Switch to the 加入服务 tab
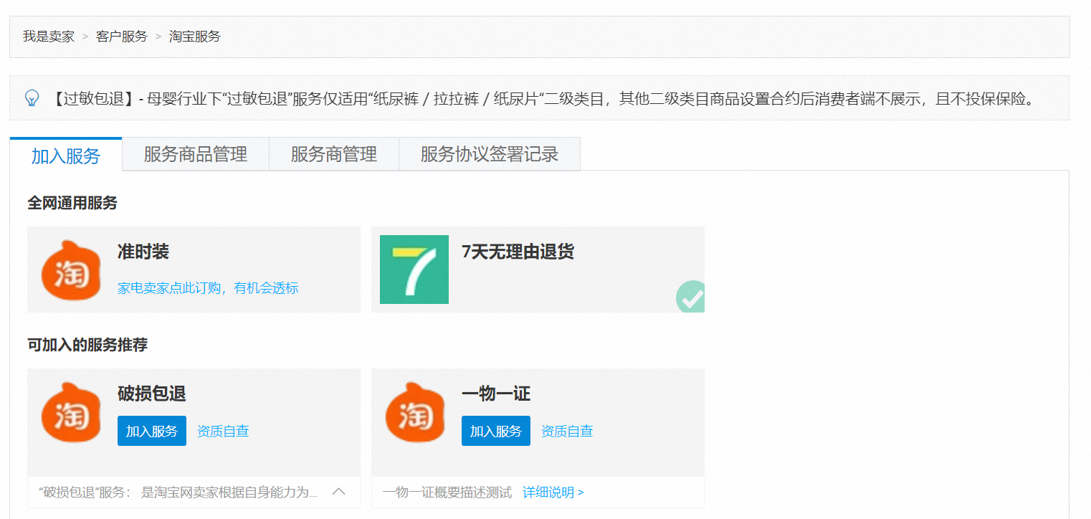The width and height of the screenshot is (1091, 519). [x=66, y=155]
